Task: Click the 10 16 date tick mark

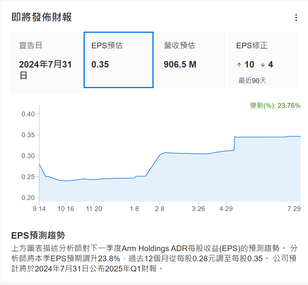Action: (x=65, y=208)
